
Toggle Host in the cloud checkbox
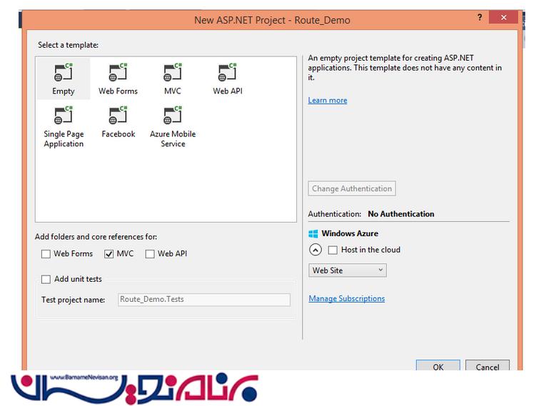click(x=333, y=250)
